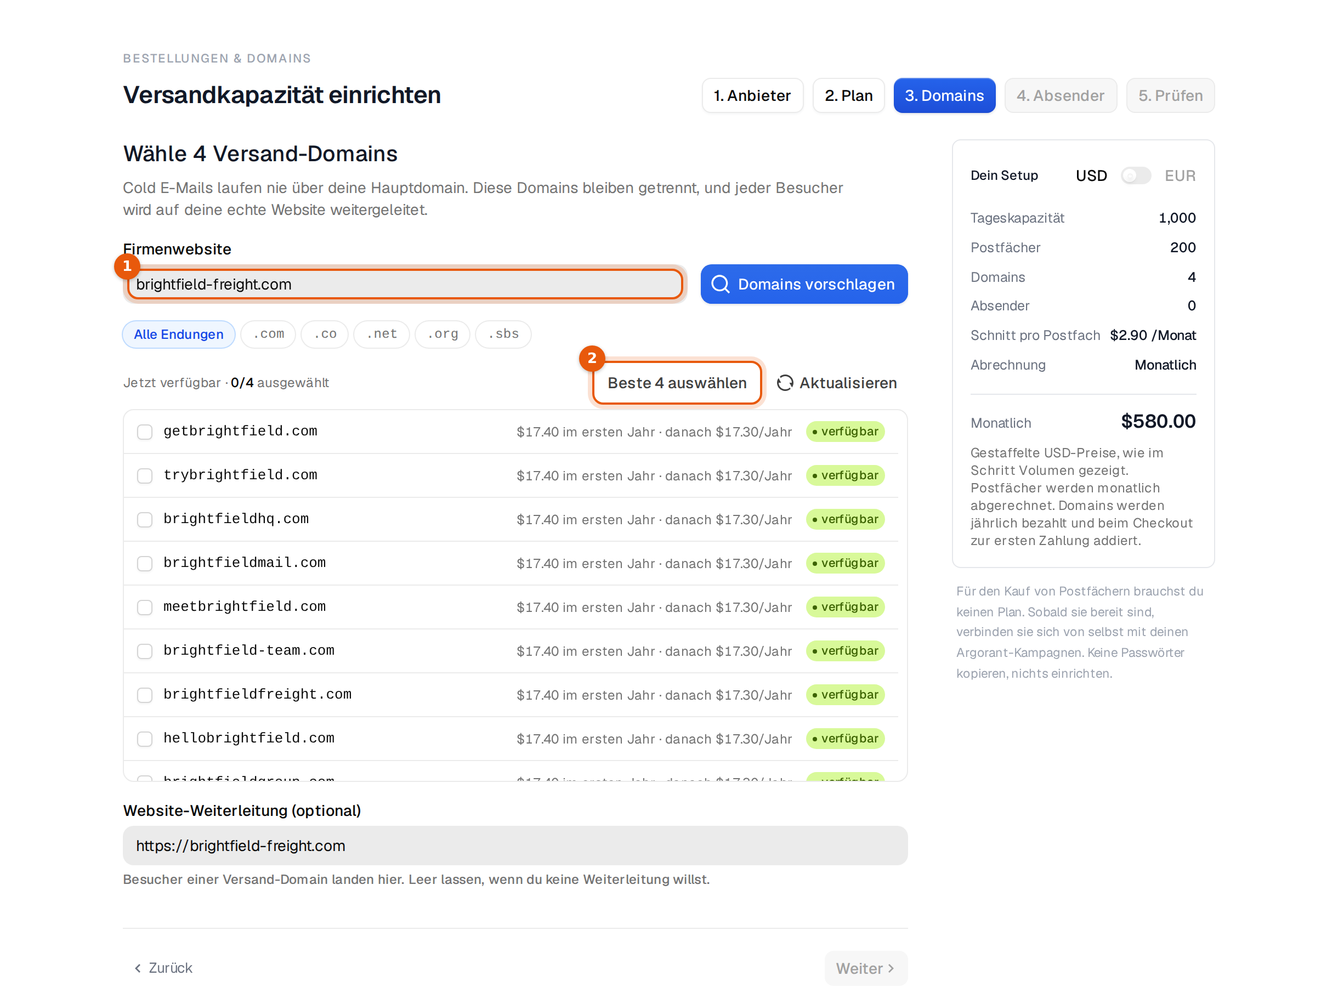Click the search magnifier icon in Domains vorschlagen

tap(721, 285)
